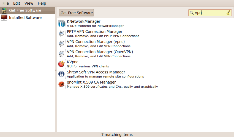This screenshot has height=137, width=234.
Task: Click the magnifying glass search icon
Action: coord(192,13)
